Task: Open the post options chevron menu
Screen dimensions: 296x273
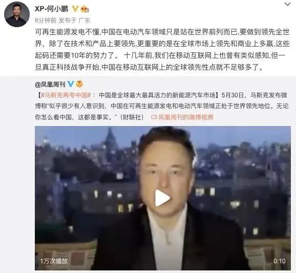Action: click(287, 4)
